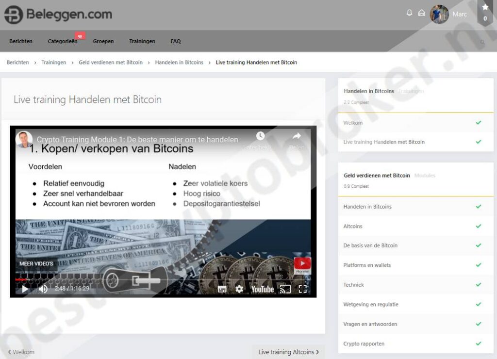Open Marc's profile avatar
The height and width of the screenshot is (359, 497).
pos(439,14)
